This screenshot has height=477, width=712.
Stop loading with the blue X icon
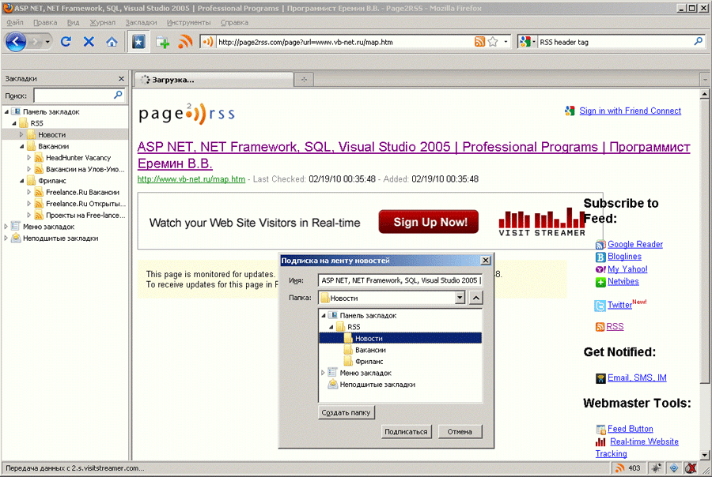click(x=89, y=42)
